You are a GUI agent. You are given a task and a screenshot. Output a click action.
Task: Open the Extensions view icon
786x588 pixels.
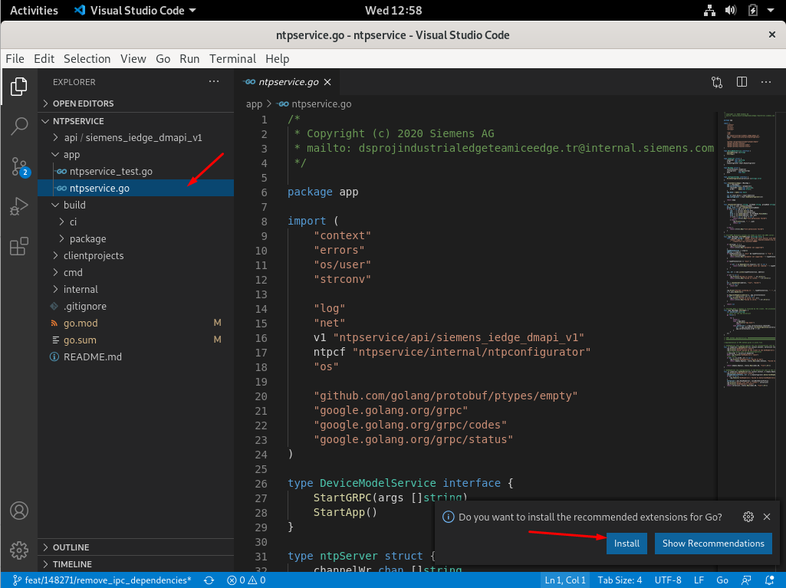19,246
